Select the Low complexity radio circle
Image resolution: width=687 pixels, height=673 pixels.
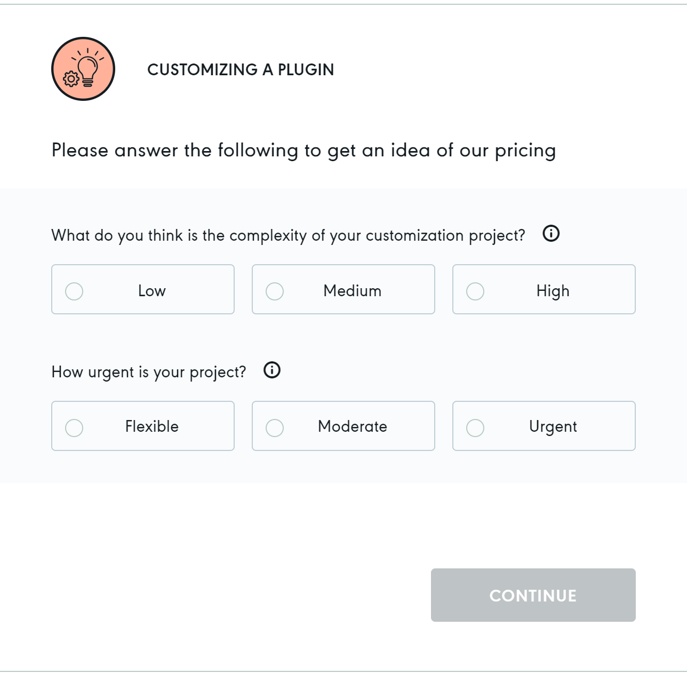(74, 291)
